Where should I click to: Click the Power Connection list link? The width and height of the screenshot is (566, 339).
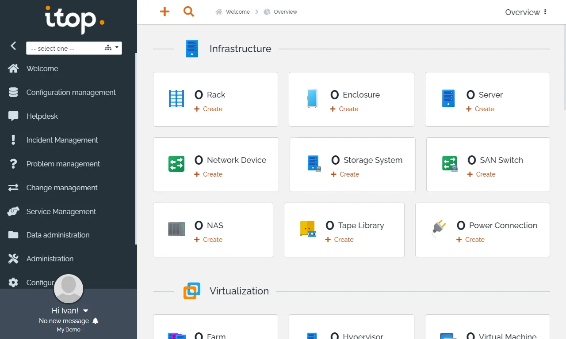(497, 225)
